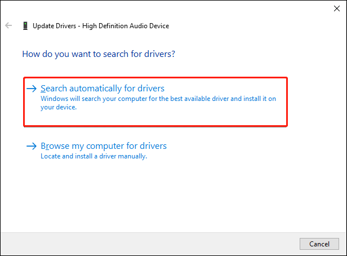
Task: Click the 'How do you want to search' heading
Action: tap(99, 54)
